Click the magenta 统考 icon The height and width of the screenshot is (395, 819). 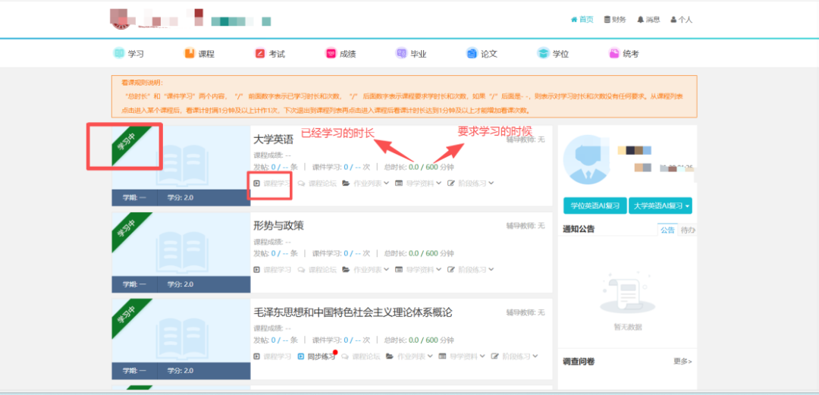point(614,54)
